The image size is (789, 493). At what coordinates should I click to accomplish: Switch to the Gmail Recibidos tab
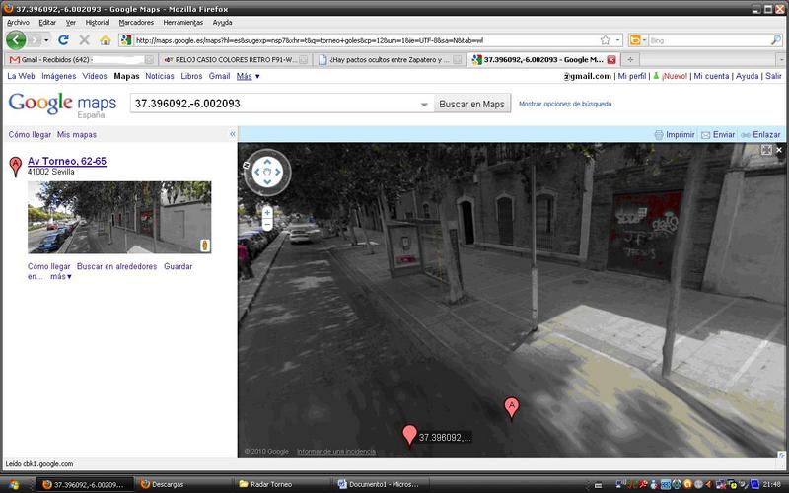point(74,59)
